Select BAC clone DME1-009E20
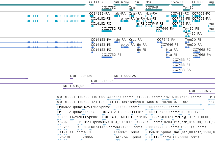This screenshot has height=141, width=215. tap(125, 76)
